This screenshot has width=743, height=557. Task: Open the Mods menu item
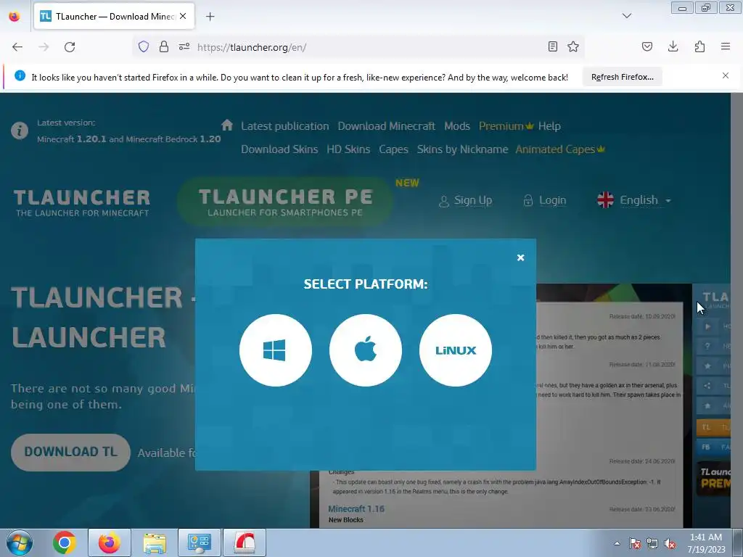[x=457, y=126]
